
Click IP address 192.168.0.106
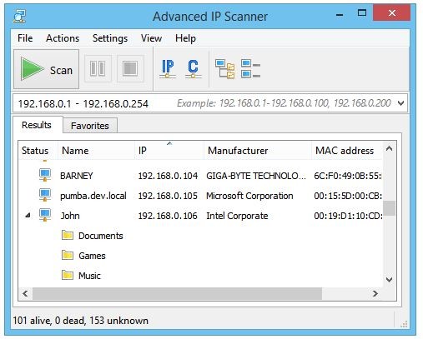tap(168, 216)
